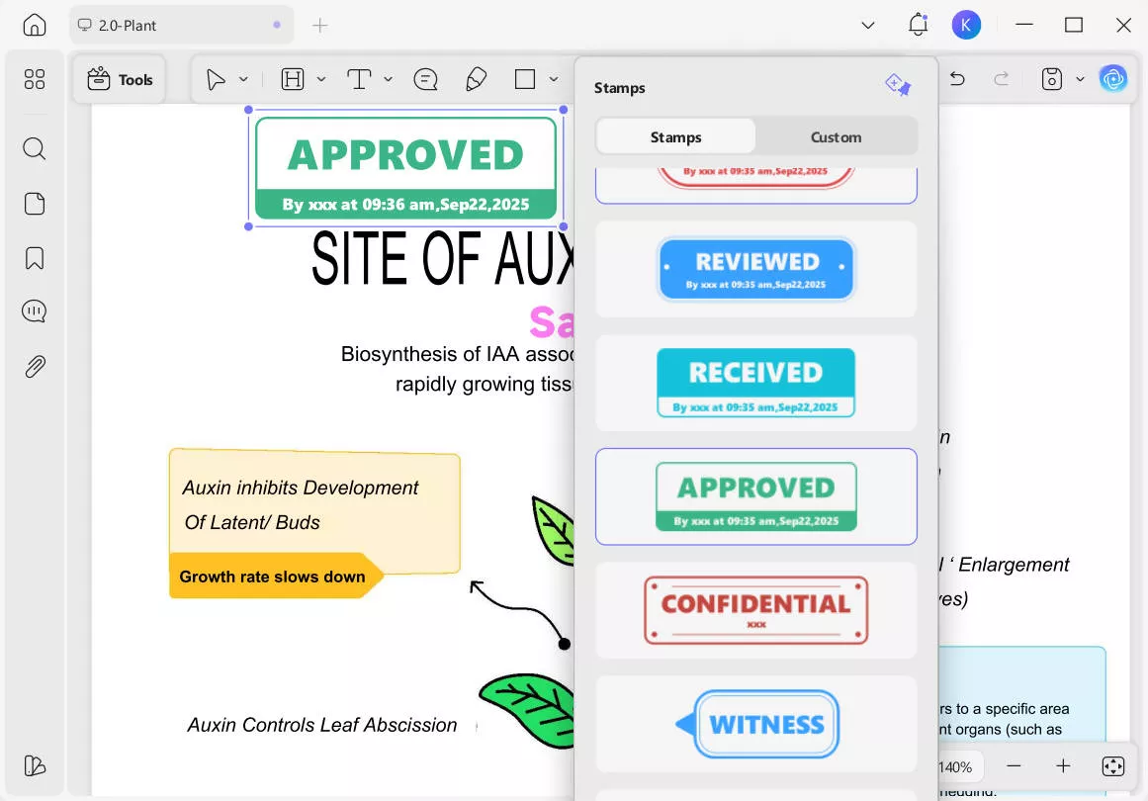This screenshot has width=1148, height=801.
Task: Add a new tab with plus button
Action: tap(319, 26)
